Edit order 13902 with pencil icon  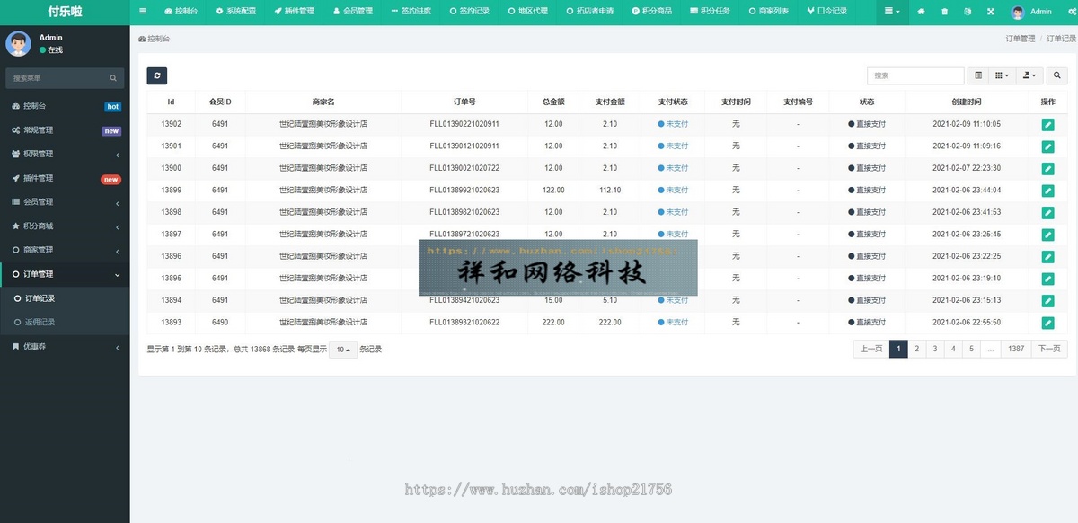coord(1047,124)
